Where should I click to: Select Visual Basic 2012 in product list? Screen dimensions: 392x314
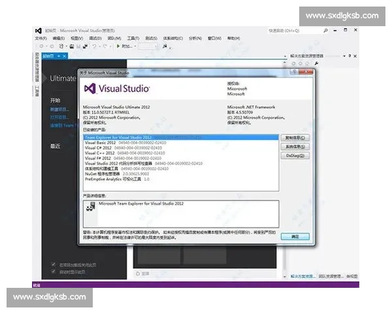click(x=181, y=143)
